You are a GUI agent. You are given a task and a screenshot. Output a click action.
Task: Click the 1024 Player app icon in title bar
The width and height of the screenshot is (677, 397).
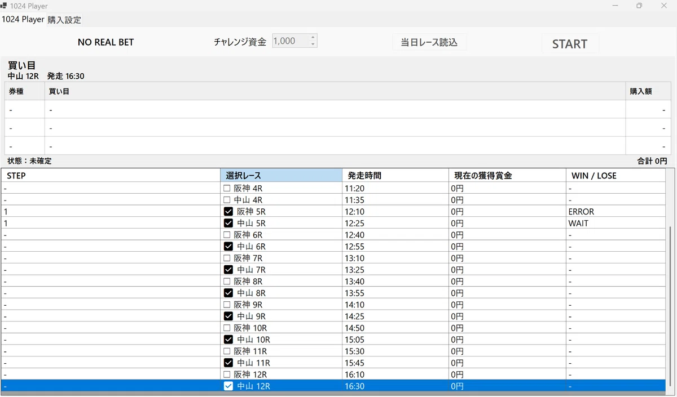pyautogui.click(x=4, y=6)
